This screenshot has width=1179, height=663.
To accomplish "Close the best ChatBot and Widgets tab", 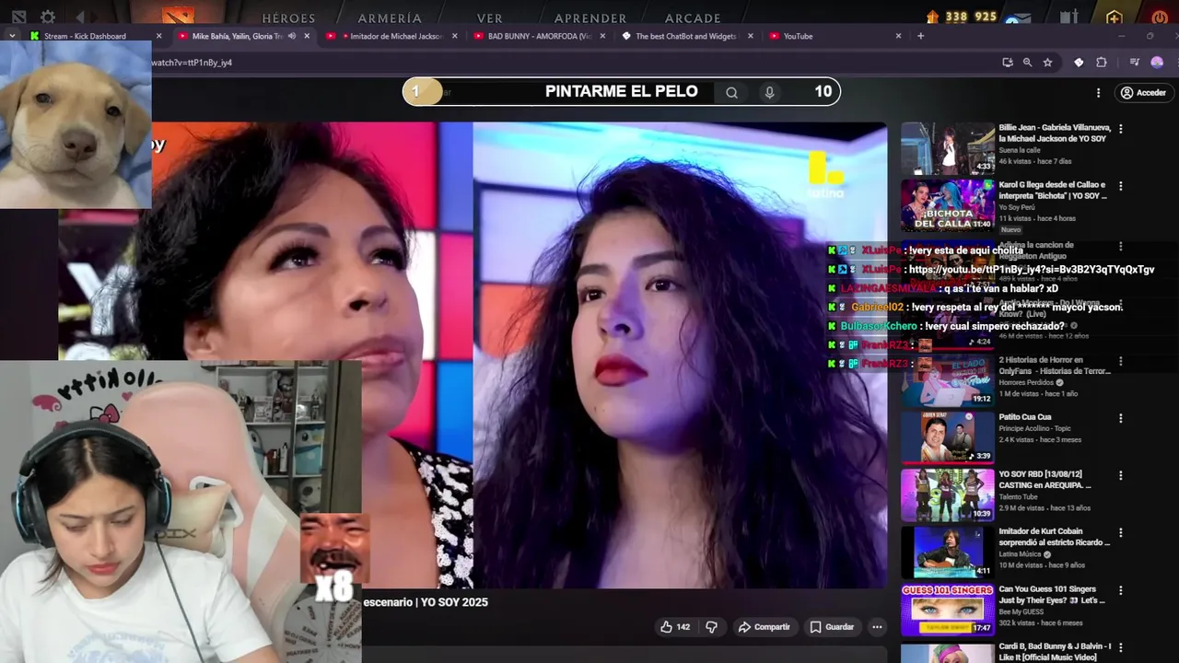I will (750, 36).
